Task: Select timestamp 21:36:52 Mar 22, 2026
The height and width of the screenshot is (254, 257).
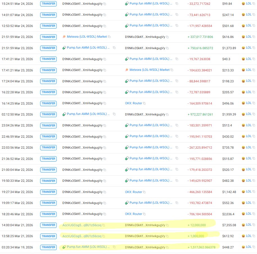Action: click(x=17, y=159)
